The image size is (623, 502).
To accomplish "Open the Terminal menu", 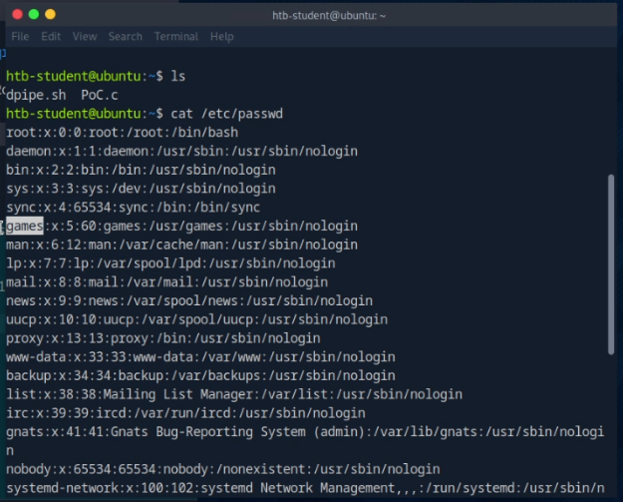I will pyautogui.click(x=175, y=37).
